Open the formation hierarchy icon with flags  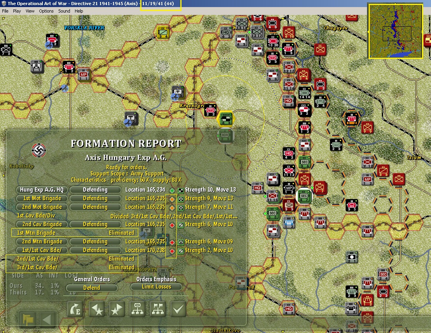158,309
